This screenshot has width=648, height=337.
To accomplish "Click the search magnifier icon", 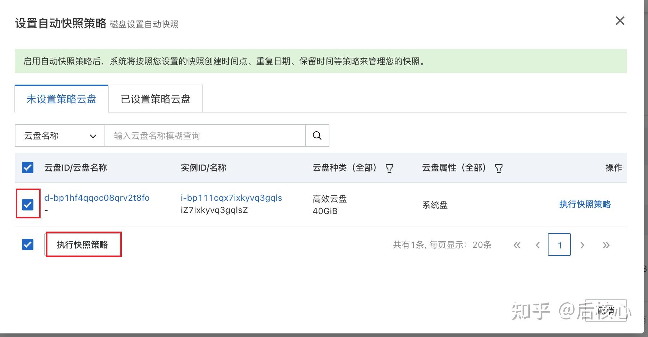I will pos(317,136).
